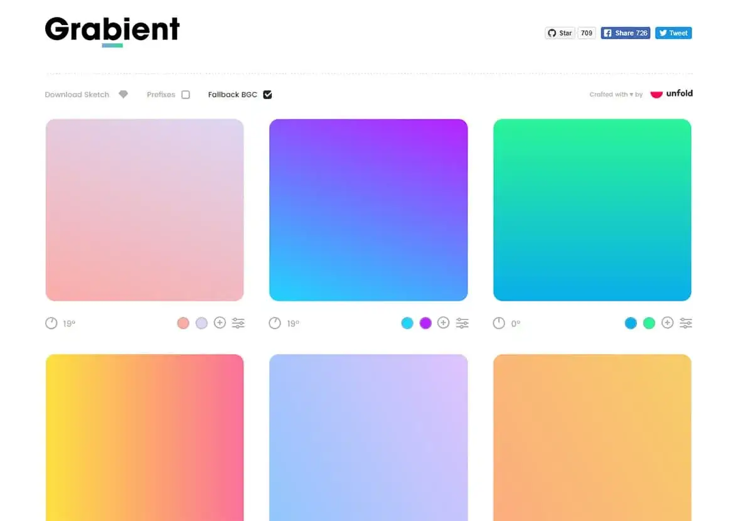Open sliders settings for the purple-blue gradient
Screen dimensions: 753x521
coord(462,323)
